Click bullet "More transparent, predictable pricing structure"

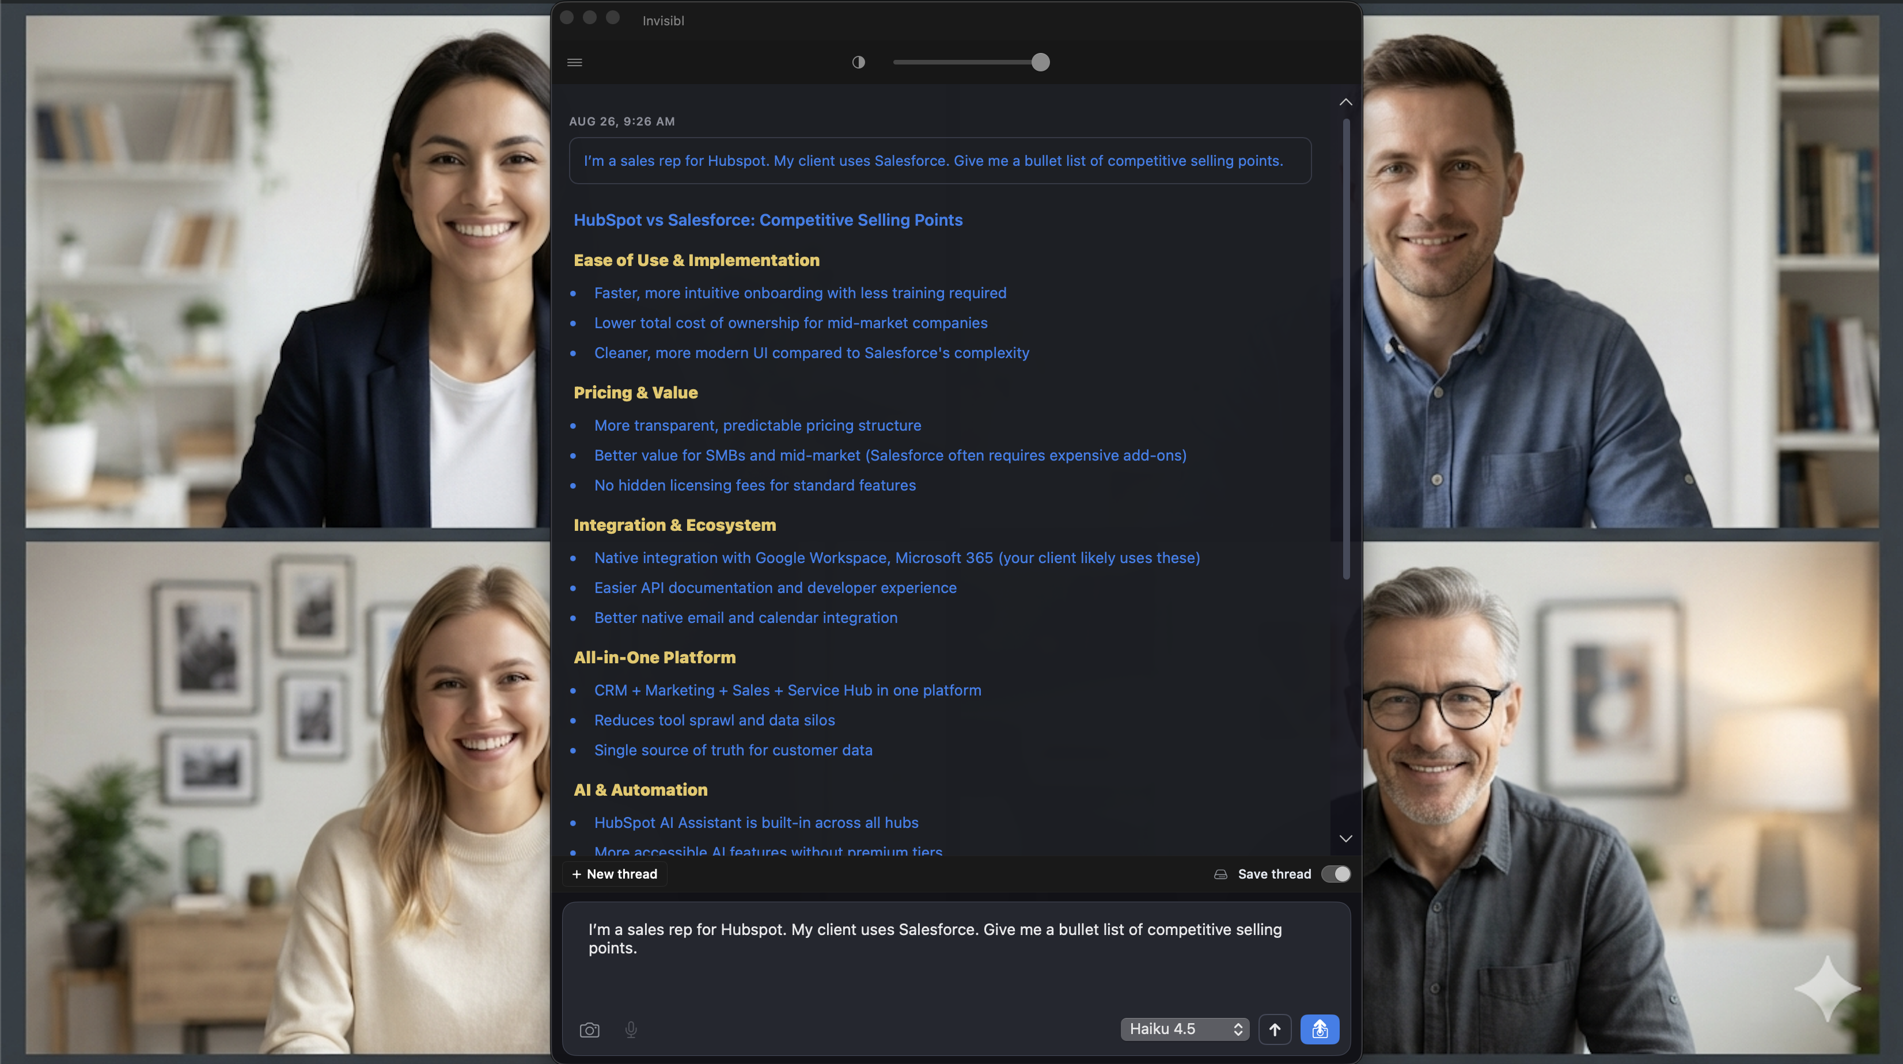pos(757,425)
